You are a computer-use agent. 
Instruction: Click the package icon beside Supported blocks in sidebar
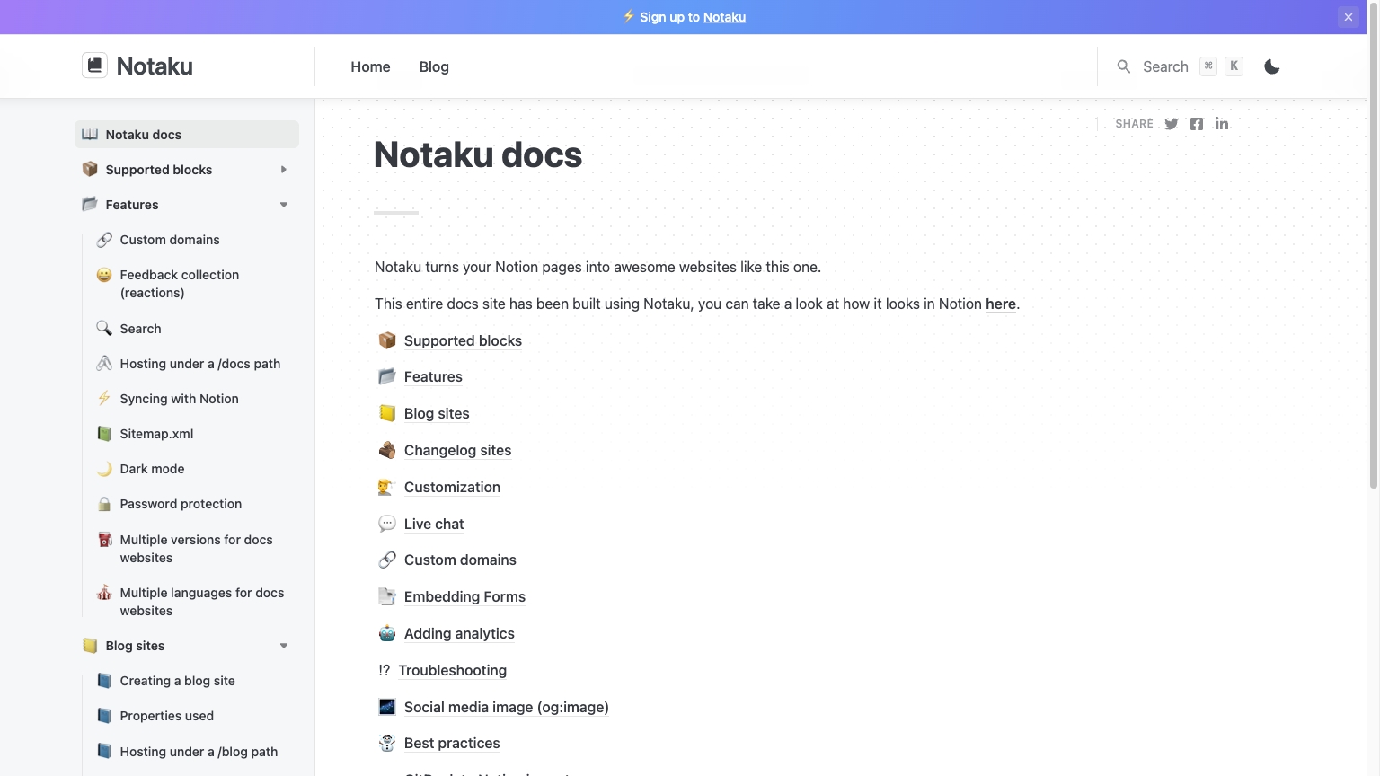tap(90, 169)
